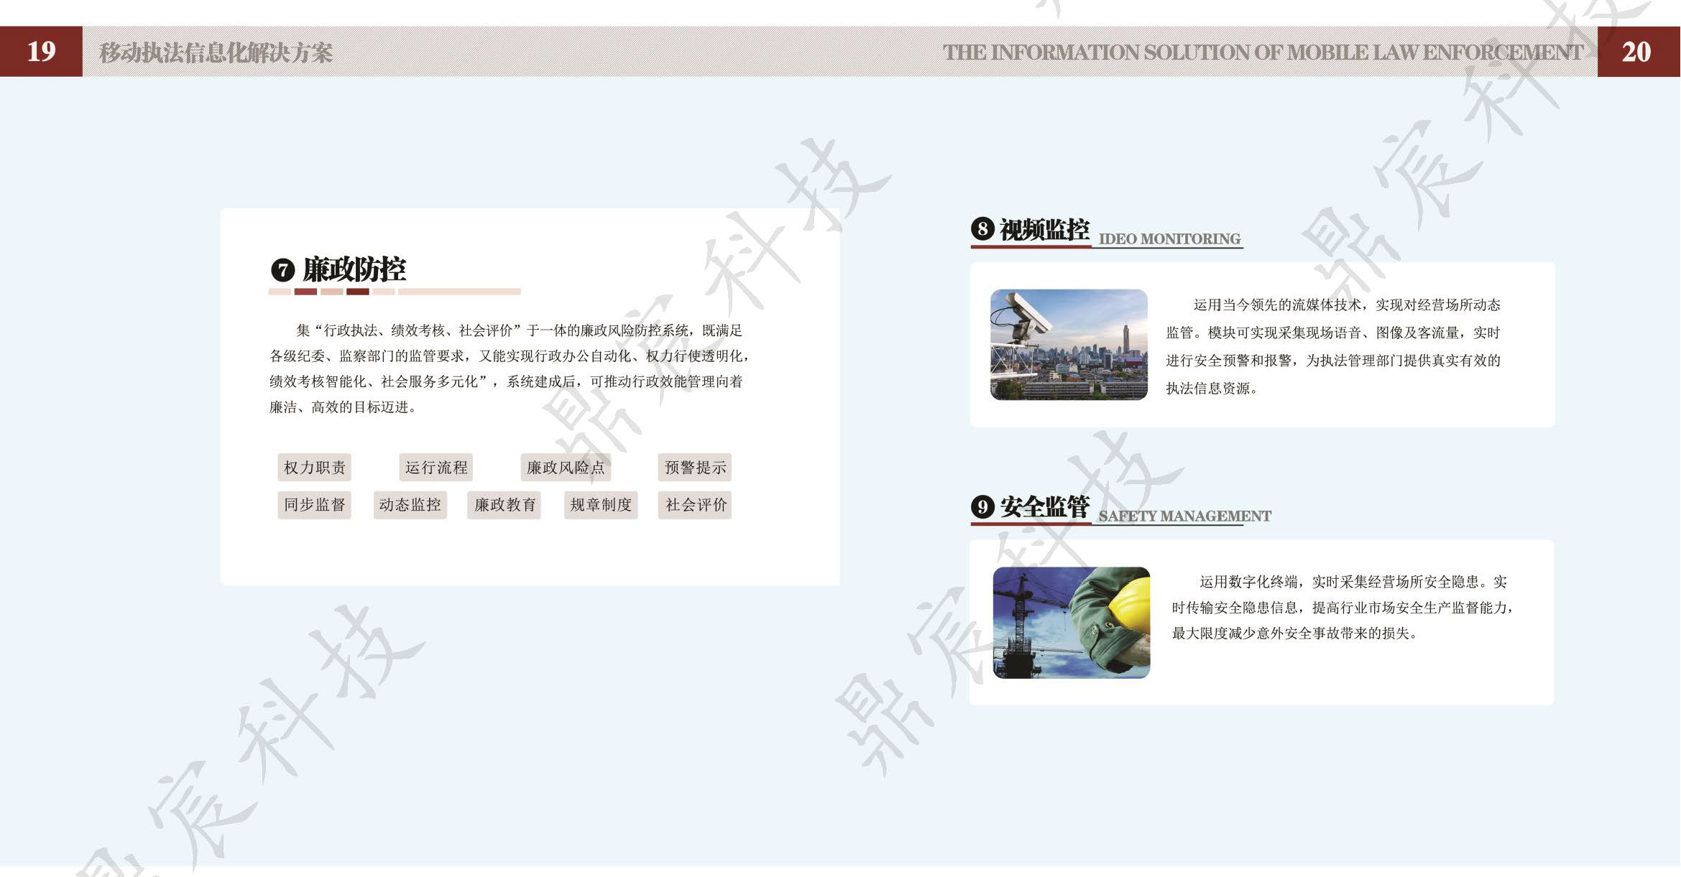Click the numbered 9 circle icon
Screen dimensions: 1681x877
click(982, 506)
